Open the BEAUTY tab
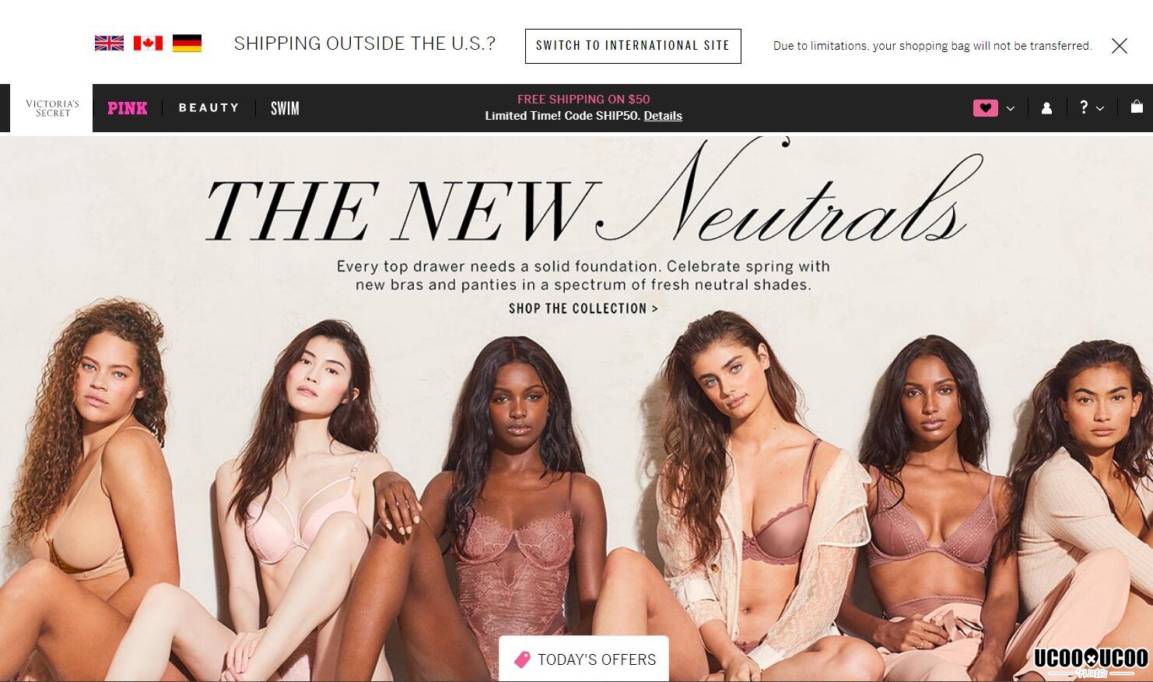Viewport: 1153px width, 682px height. [x=209, y=108]
